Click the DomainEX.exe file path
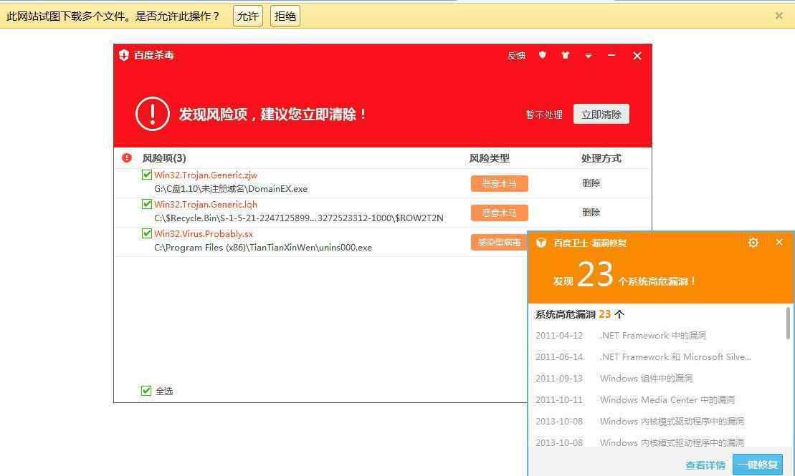Image resolution: width=795 pixels, height=476 pixels. (x=231, y=189)
